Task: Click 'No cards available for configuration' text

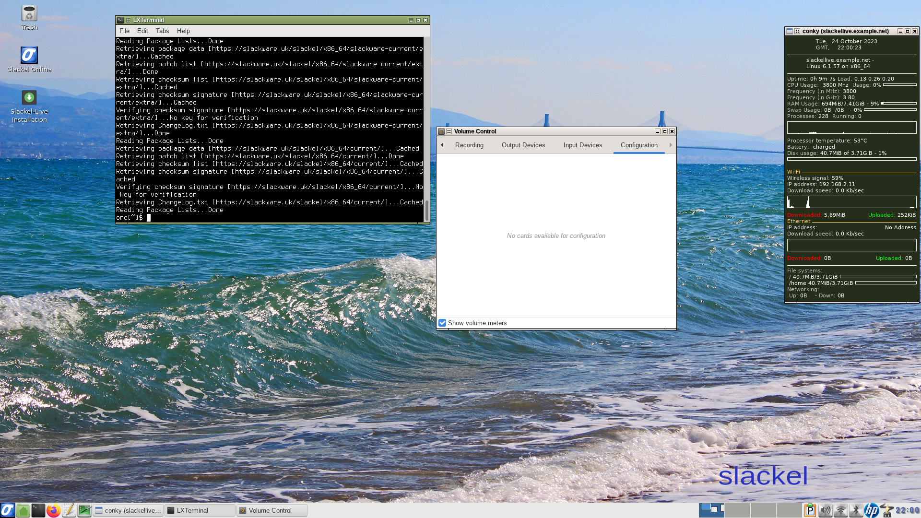Action: 556,235
